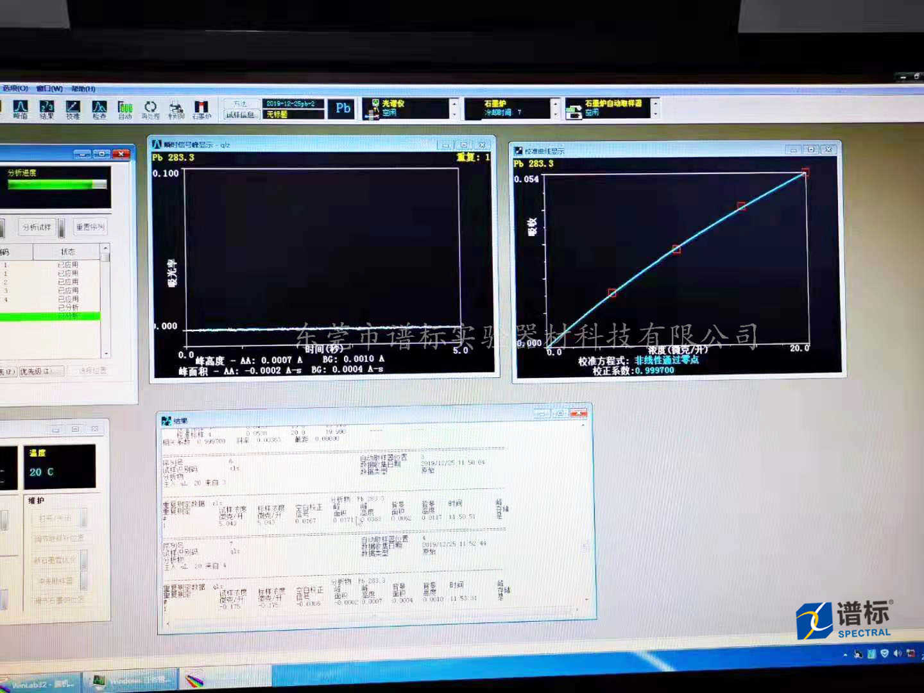The width and height of the screenshot is (924, 693).
Task: Click the Pb element lamp button
Action: (343, 108)
